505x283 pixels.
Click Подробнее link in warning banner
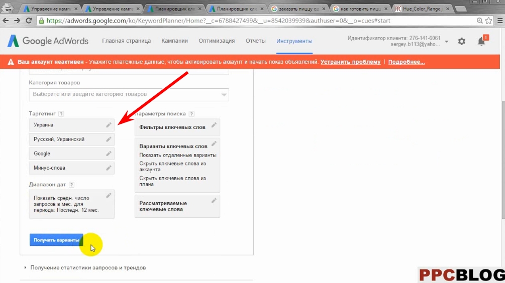coord(407,62)
